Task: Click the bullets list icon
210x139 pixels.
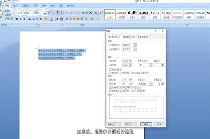Action: pyautogui.click(x=67, y=13)
